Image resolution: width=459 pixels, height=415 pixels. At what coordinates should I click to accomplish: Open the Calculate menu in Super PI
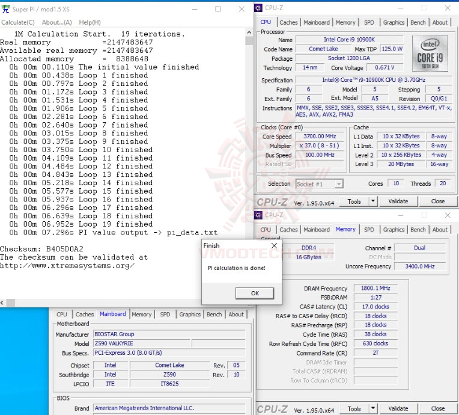coord(18,22)
